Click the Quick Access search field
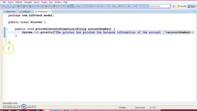The width and height of the screenshot is (197, 111). point(159,6)
